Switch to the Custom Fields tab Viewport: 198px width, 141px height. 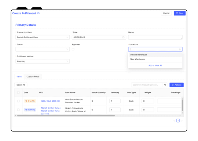33,77
